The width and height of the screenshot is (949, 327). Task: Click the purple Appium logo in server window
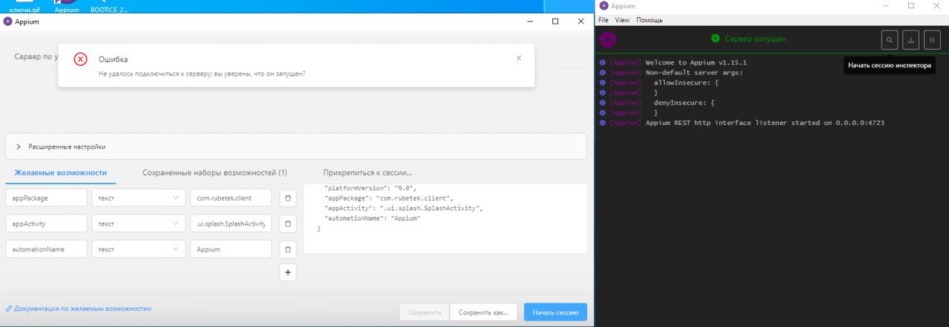(608, 39)
